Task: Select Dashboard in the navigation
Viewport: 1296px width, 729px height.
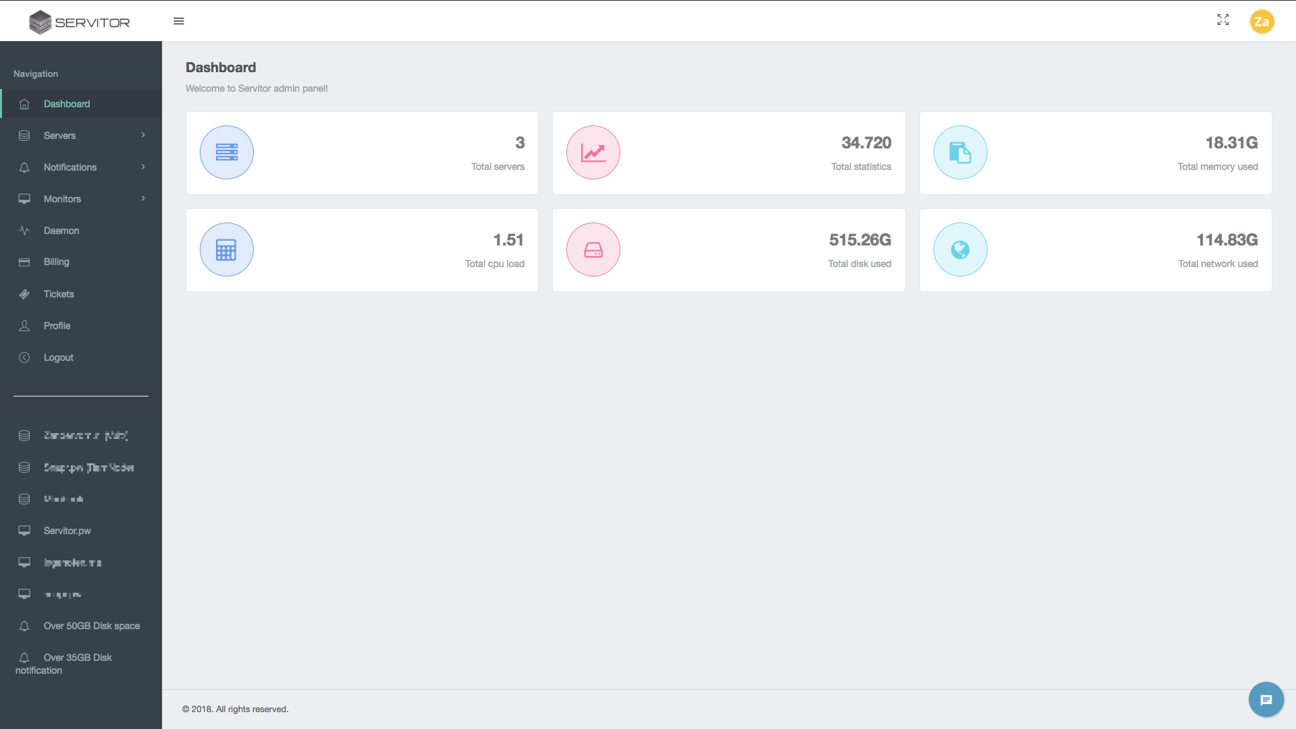Action: (x=67, y=104)
